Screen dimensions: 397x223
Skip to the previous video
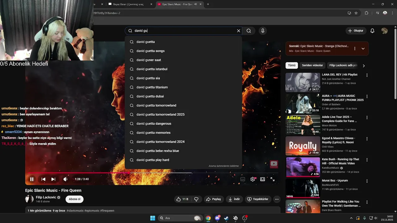43,179
